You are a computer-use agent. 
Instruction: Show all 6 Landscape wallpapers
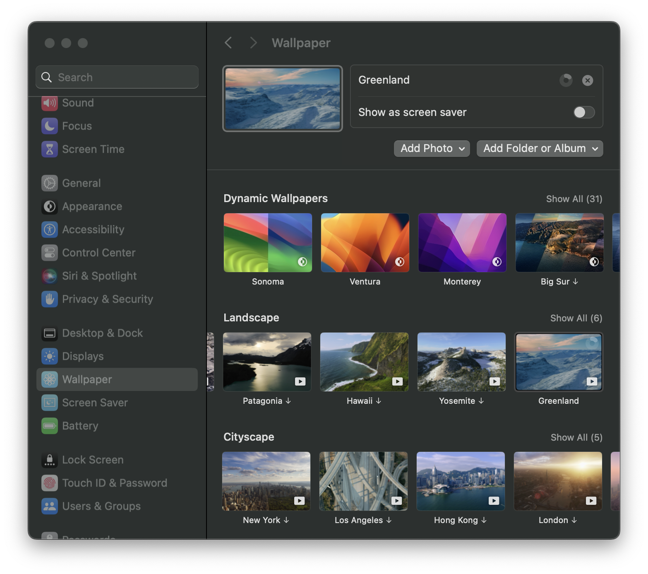tap(576, 318)
